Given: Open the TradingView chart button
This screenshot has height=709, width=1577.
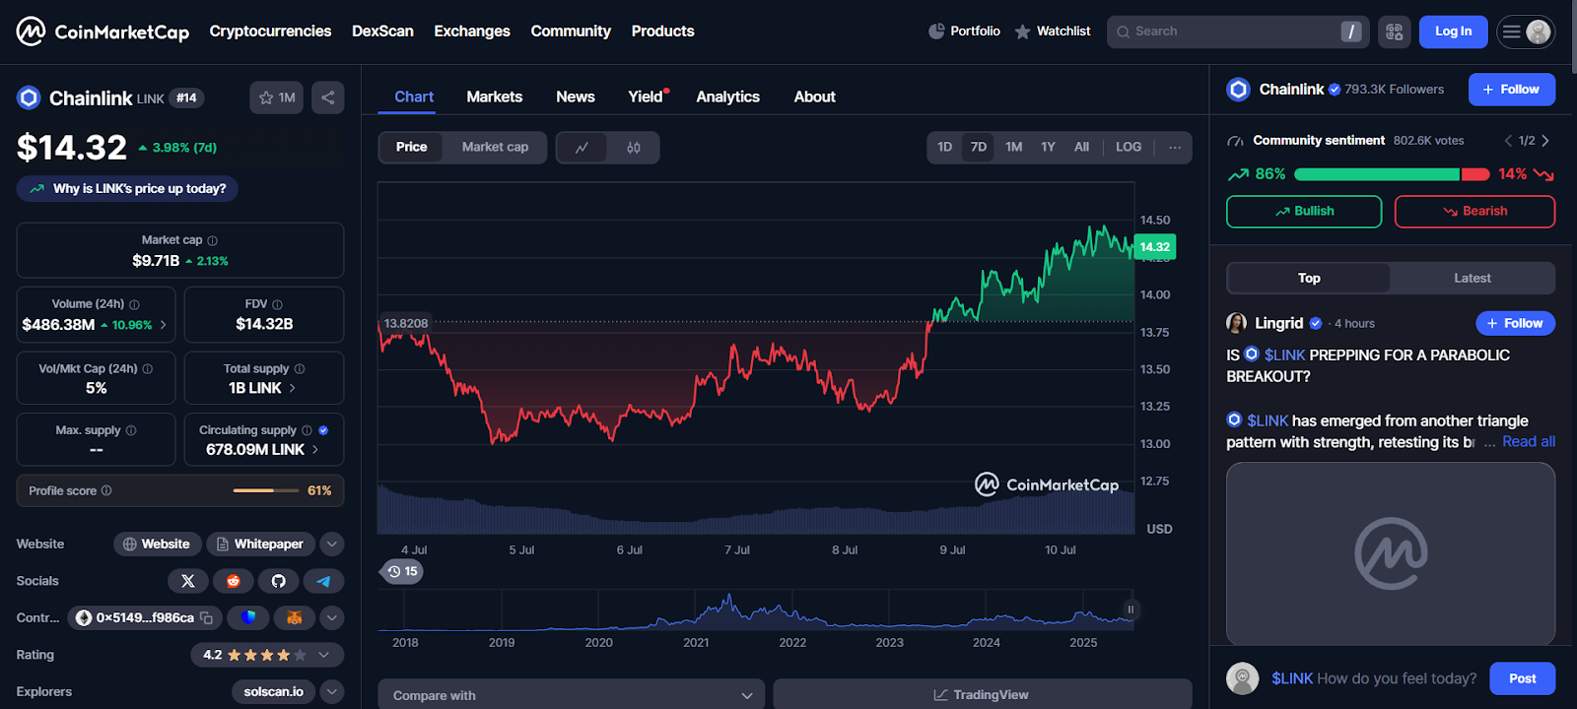Looking at the screenshot, I should pos(983,695).
